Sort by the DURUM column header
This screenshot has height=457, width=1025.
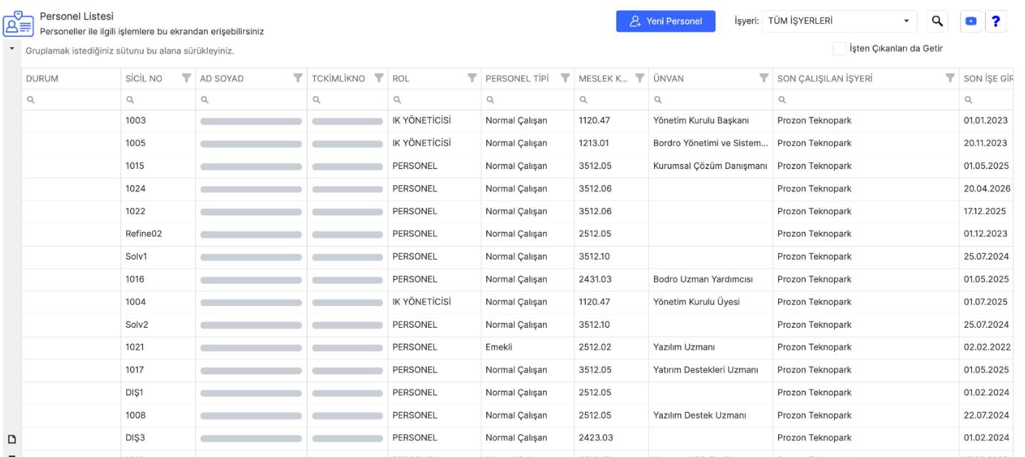tap(41, 78)
